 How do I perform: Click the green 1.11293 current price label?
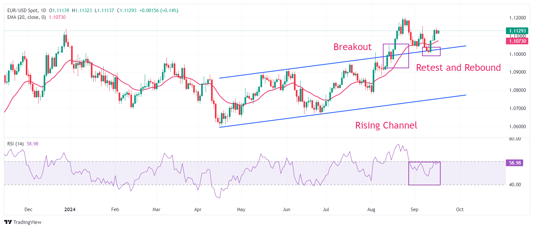coord(517,31)
